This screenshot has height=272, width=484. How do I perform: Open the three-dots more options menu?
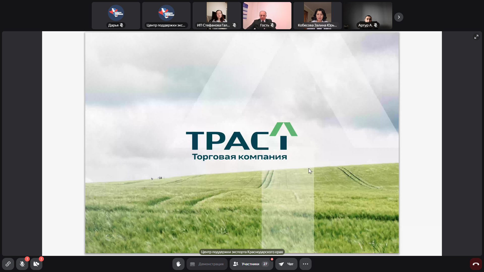tap(305, 264)
